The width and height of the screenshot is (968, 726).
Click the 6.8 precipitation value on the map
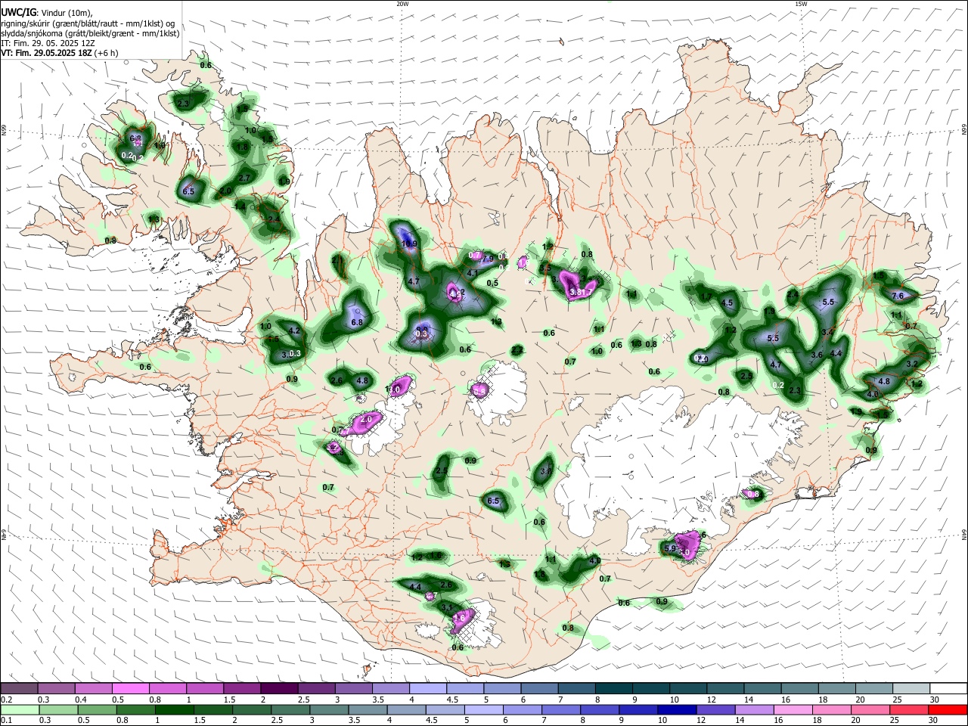[357, 322]
